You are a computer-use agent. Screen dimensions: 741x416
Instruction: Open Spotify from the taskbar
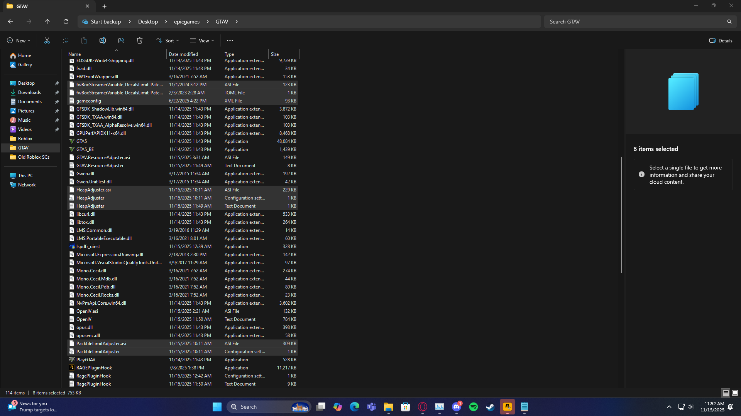pyautogui.click(x=474, y=407)
